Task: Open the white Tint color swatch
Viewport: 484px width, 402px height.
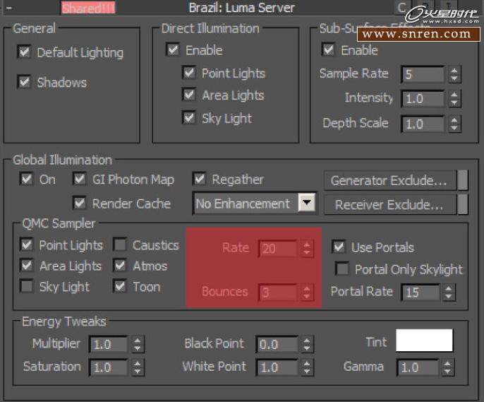Action: tap(425, 341)
